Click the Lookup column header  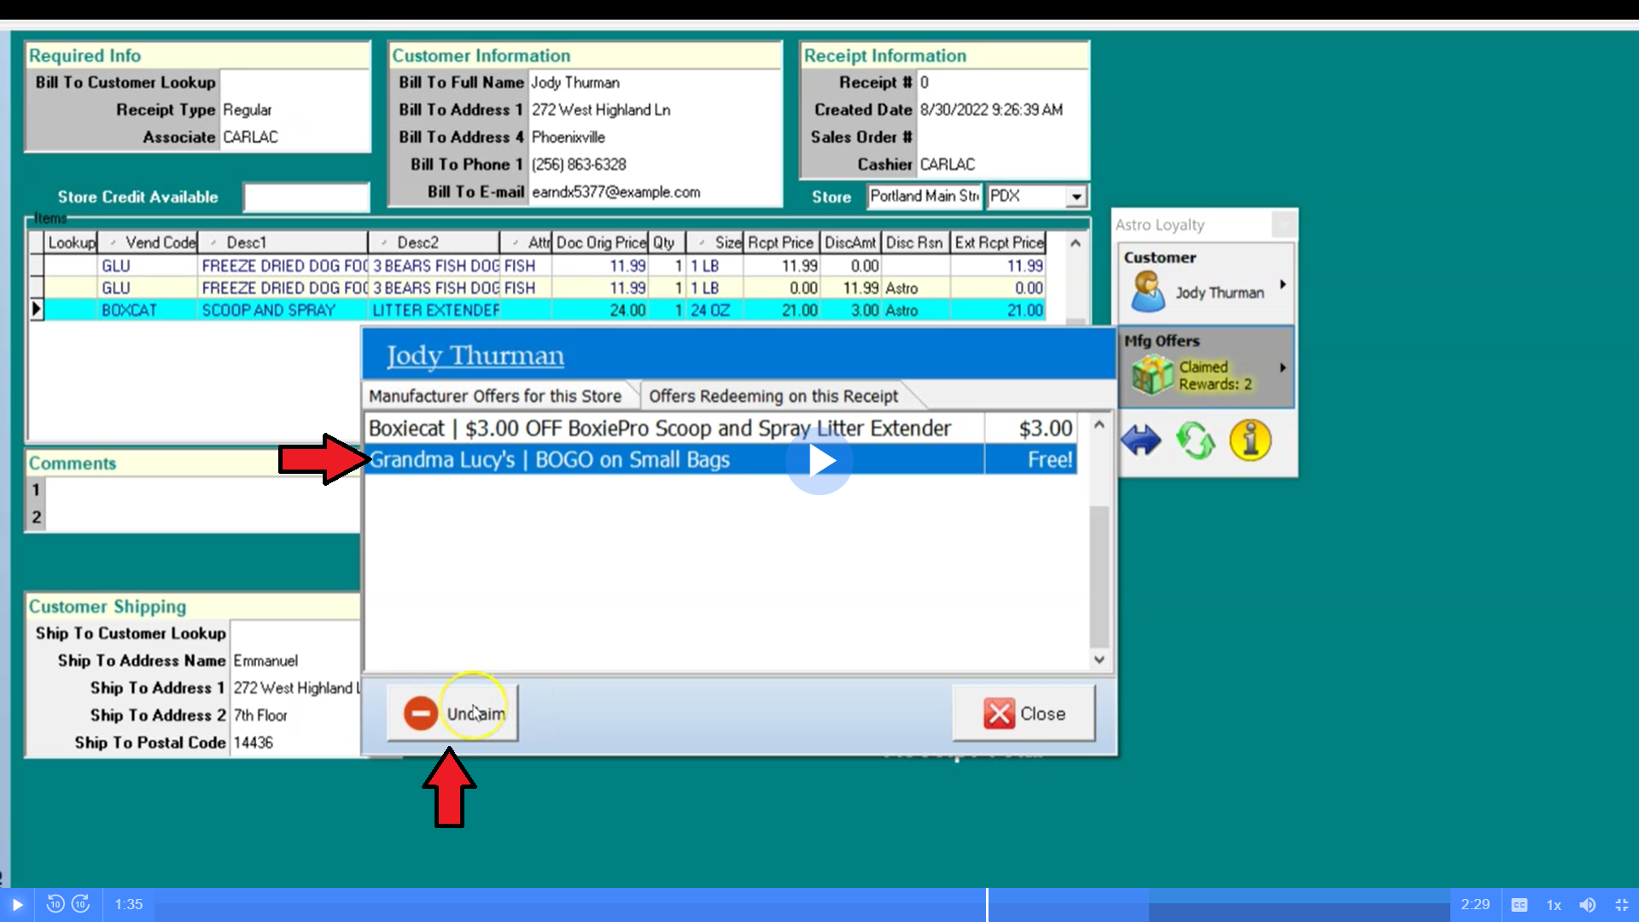click(71, 242)
